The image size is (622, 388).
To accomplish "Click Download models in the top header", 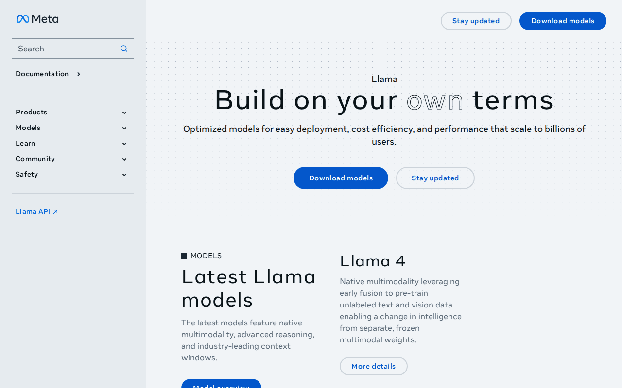I will pos(563,21).
